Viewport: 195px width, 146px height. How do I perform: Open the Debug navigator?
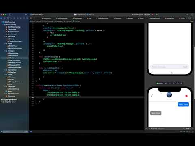coord(21,18)
